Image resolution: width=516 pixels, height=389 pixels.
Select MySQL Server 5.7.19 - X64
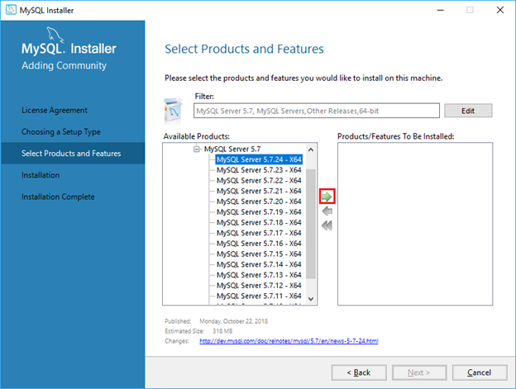point(259,212)
